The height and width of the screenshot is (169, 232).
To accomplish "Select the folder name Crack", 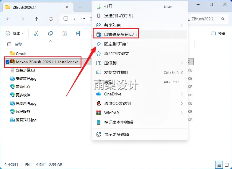I will [x=21, y=53].
